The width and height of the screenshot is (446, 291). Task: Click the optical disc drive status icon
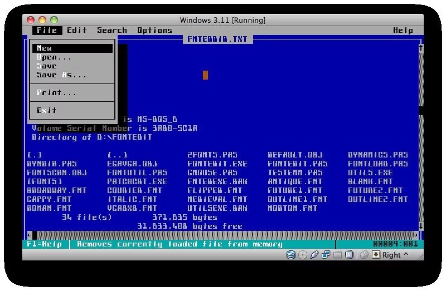coord(303,255)
